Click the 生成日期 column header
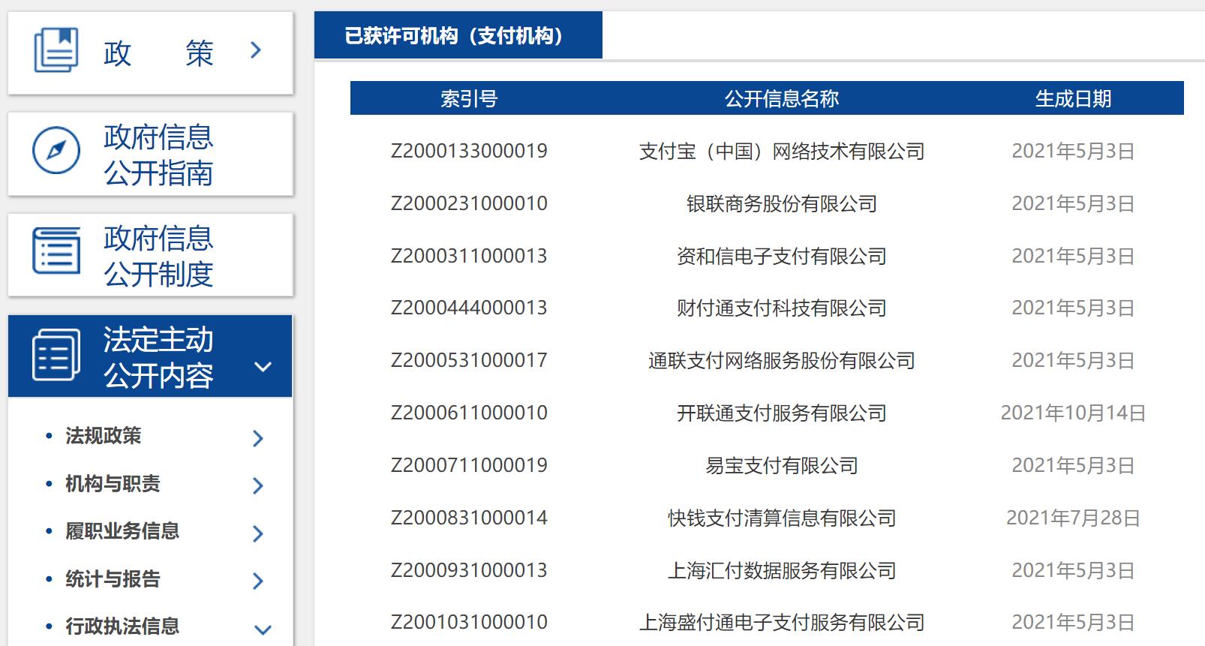This screenshot has height=646, width=1205. pyautogui.click(x=1072, y=98)
